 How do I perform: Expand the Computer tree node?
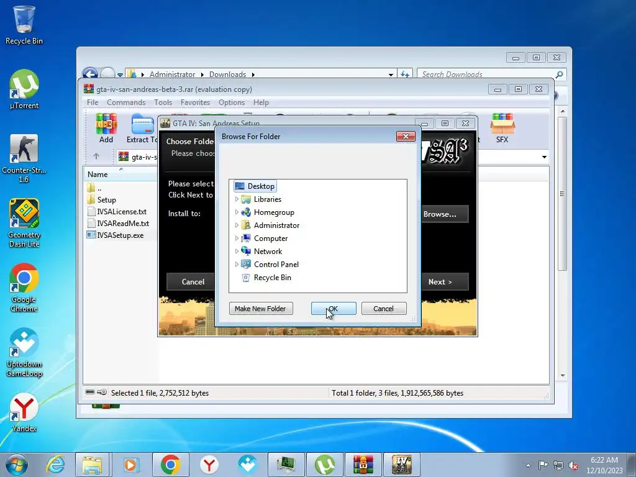pos(237,238)
